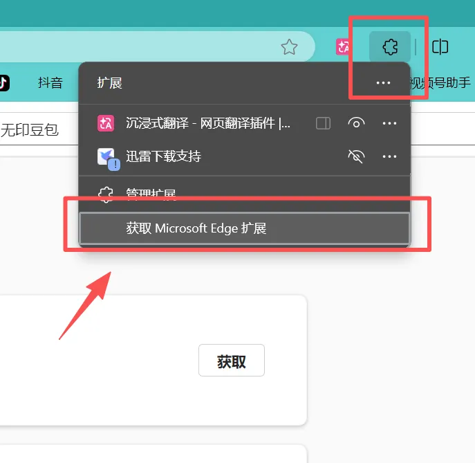
Task: Click the 无印豆包 search field
Action: click(39, 130)
